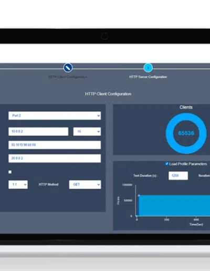
Task: Tick the unlabeled checkbox below gateway field
Action: click(10, 172)
